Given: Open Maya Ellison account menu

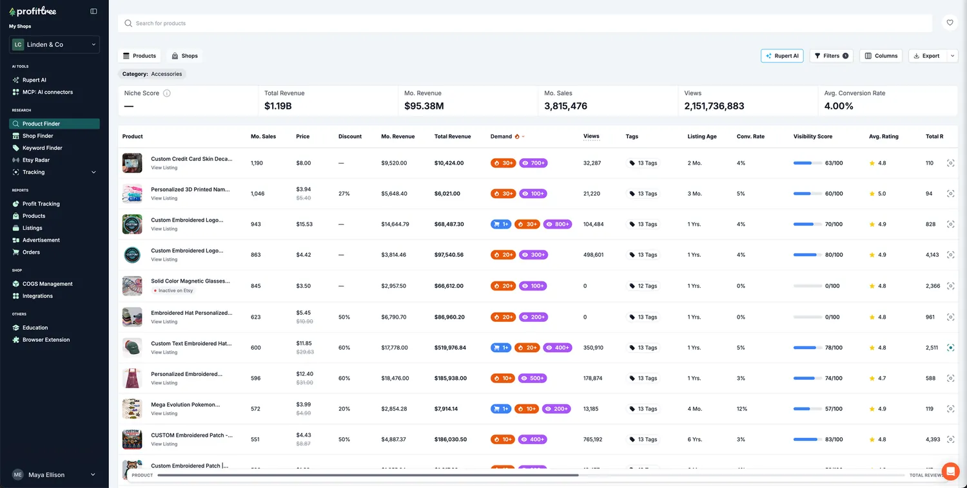Looking at the screenshot, I should 54,474.
